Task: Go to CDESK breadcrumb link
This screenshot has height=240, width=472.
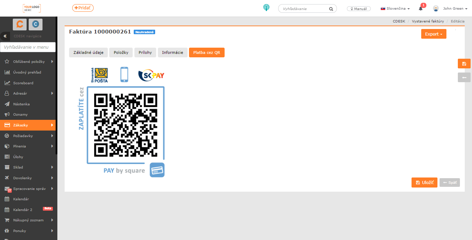Action: [399, 21]
